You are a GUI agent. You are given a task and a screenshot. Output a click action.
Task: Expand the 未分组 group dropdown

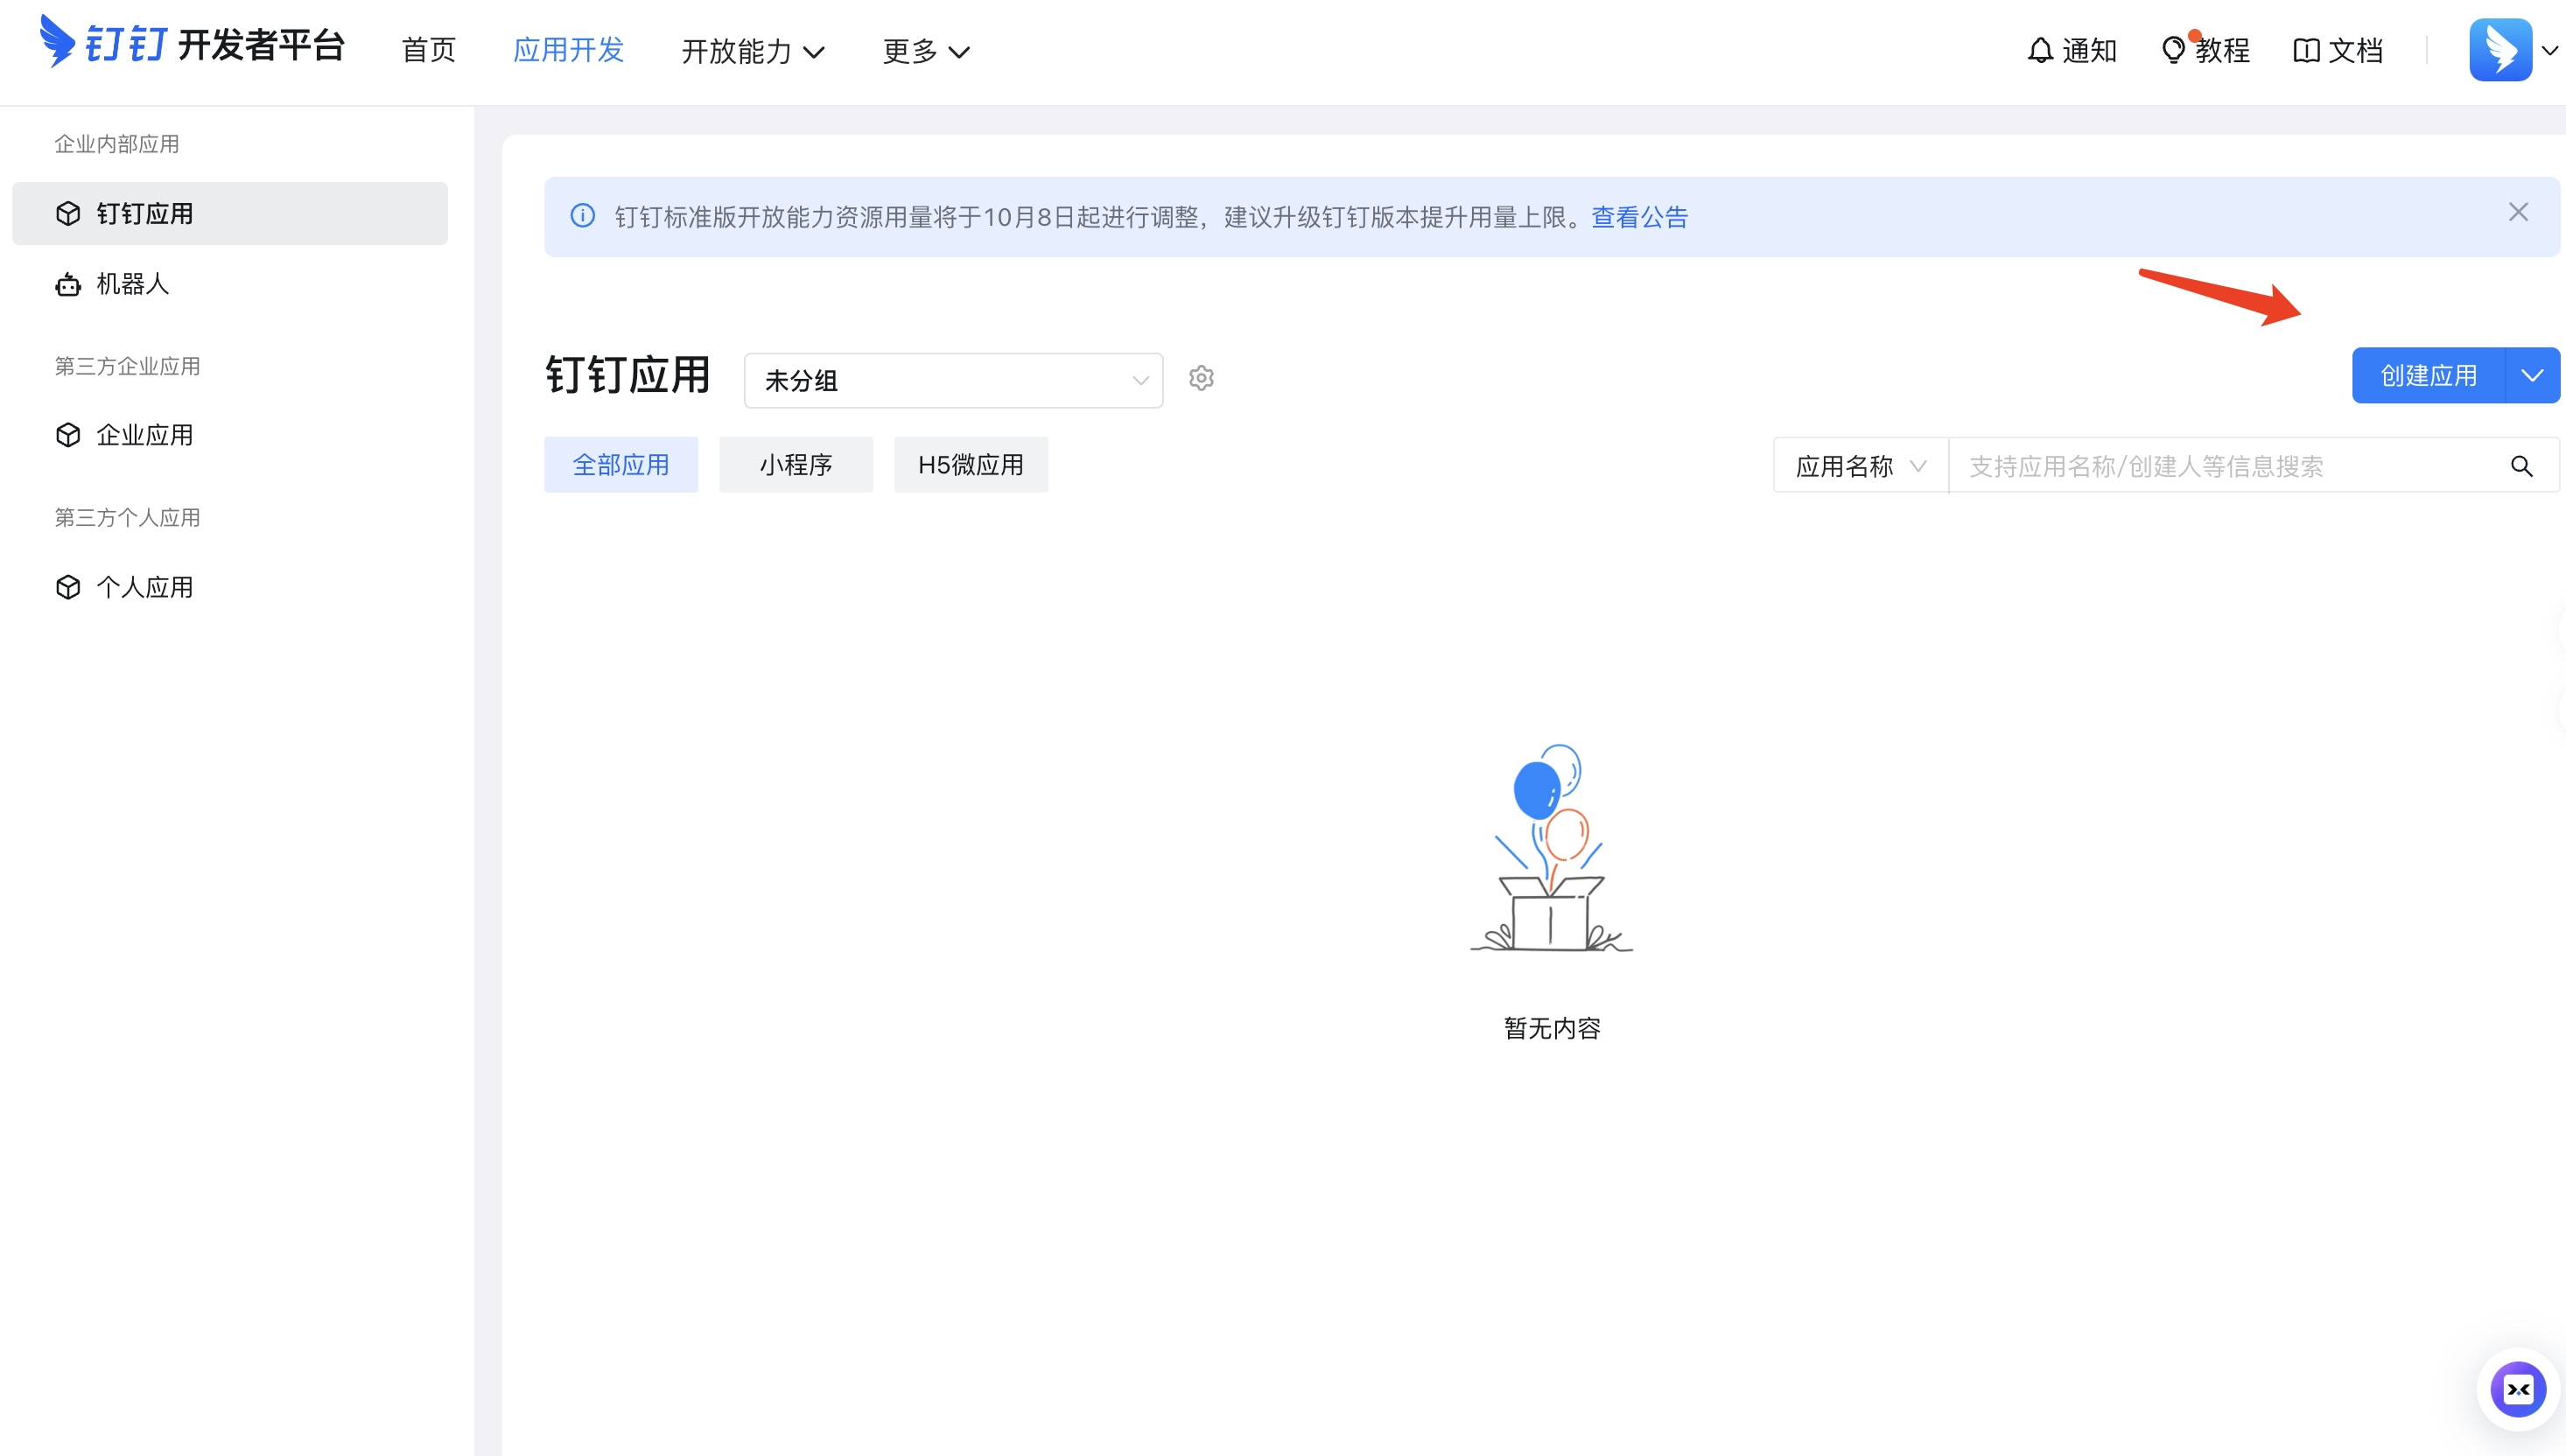tap(952, 380)
